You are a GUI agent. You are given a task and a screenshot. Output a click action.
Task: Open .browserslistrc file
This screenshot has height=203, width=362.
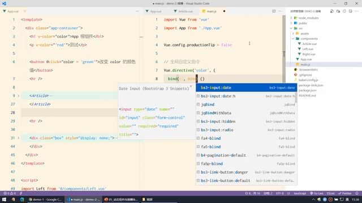[308, 69]
